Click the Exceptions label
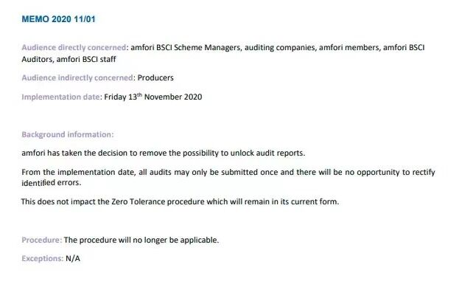459x284 pixels. click(x=42, y=258)
